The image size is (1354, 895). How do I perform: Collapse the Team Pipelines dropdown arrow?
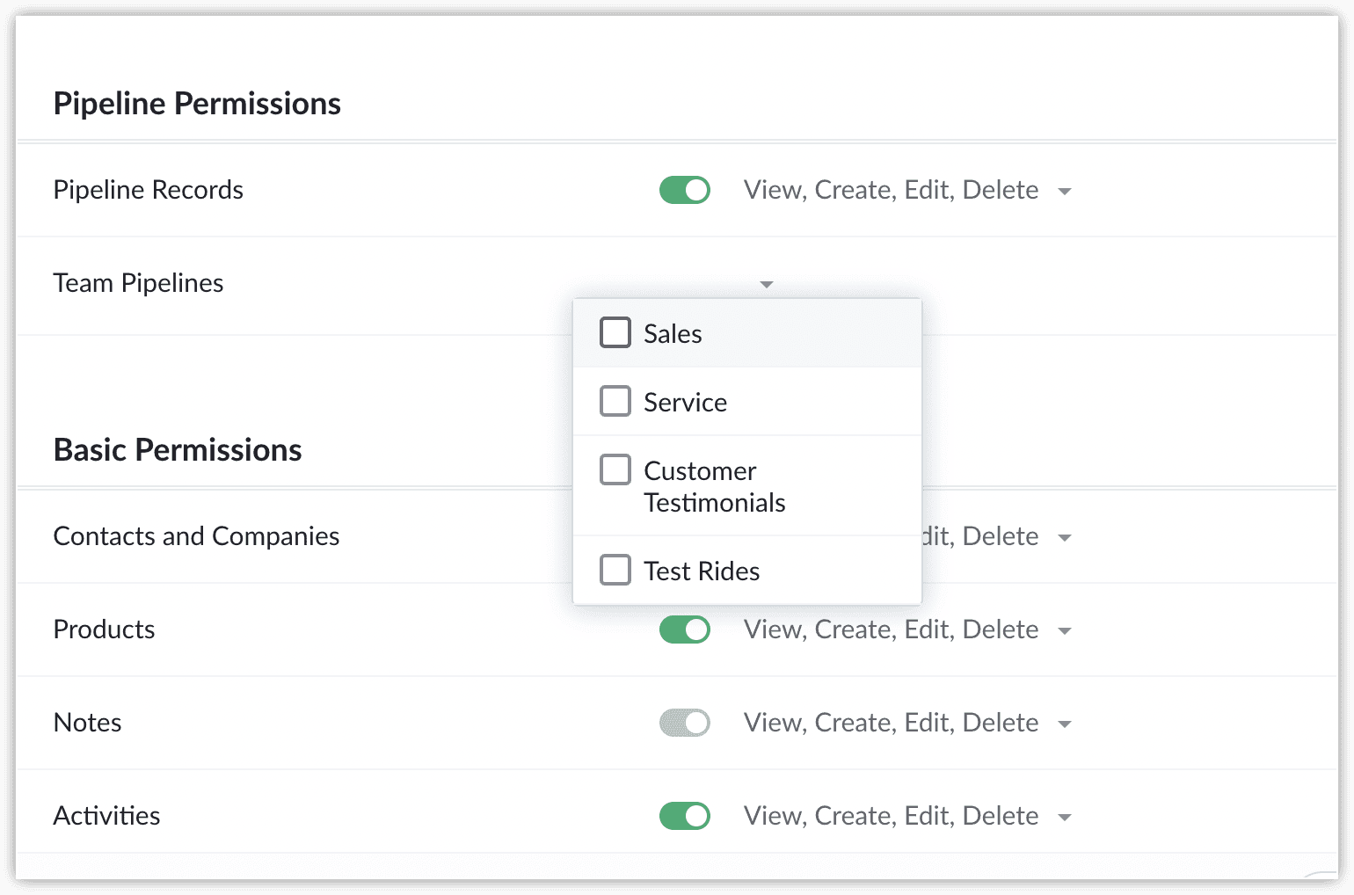pyautogui.click(x=767, y=285)
